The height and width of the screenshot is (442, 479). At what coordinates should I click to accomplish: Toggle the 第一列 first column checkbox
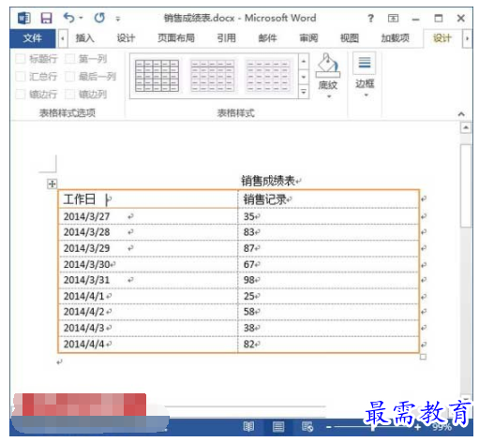coord(69,59)
